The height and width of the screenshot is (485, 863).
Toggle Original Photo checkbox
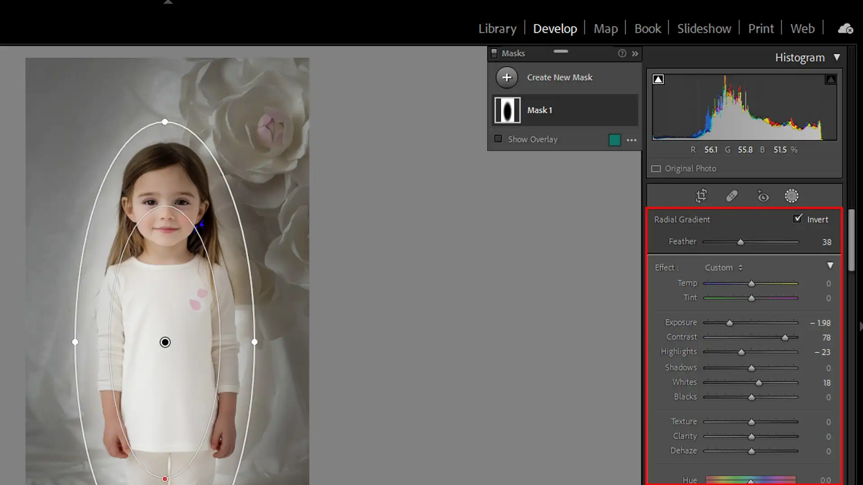tap(656, 169)
